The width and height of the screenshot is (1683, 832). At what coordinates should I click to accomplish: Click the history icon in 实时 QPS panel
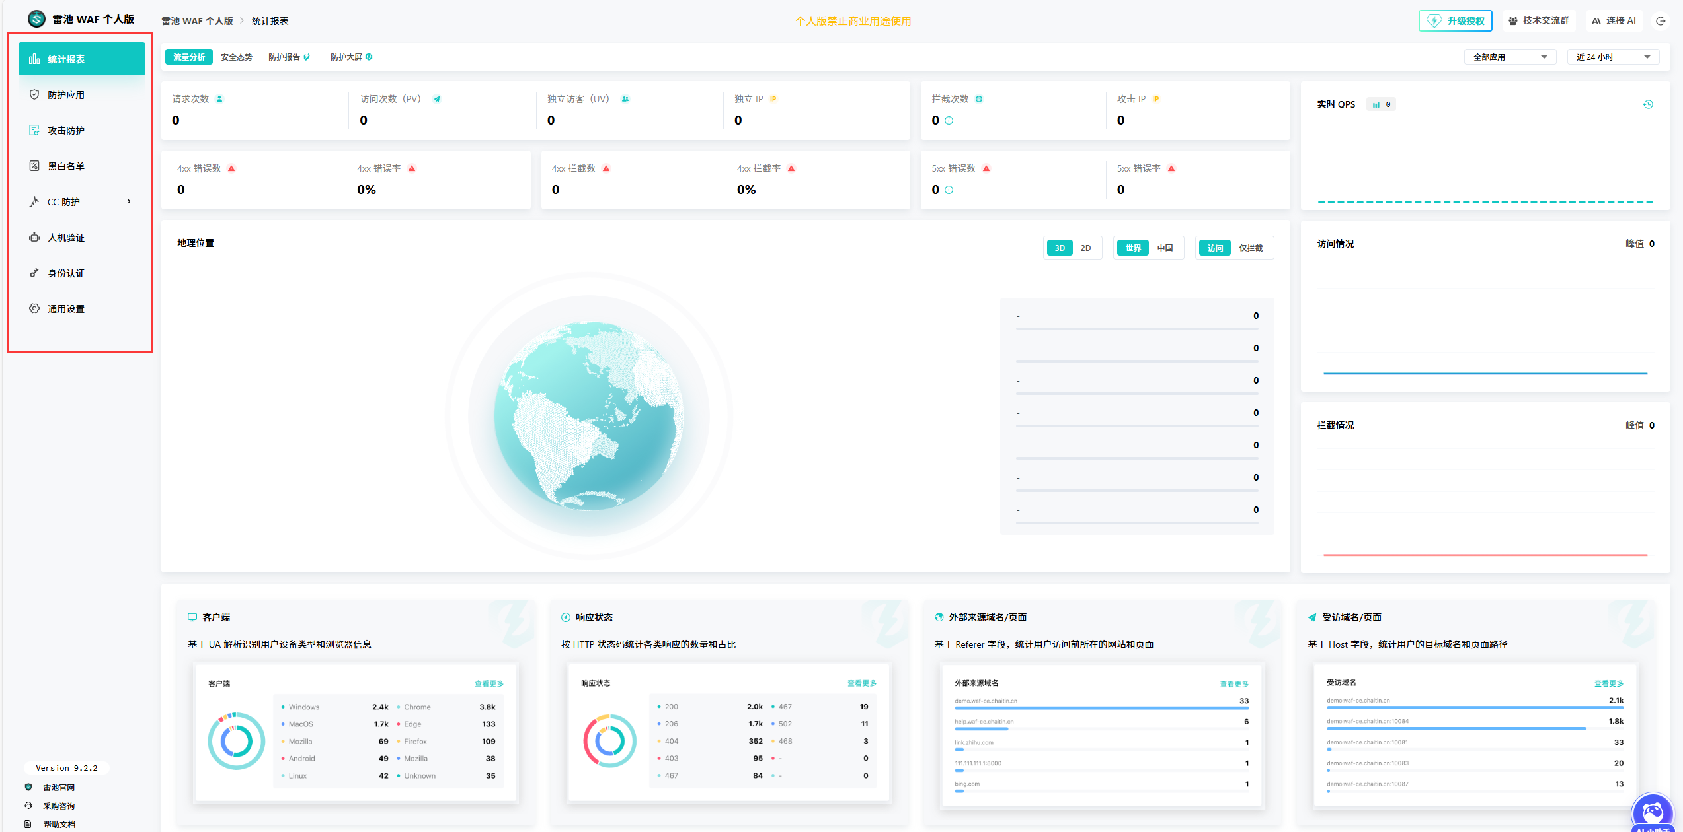coord(1647,104)
